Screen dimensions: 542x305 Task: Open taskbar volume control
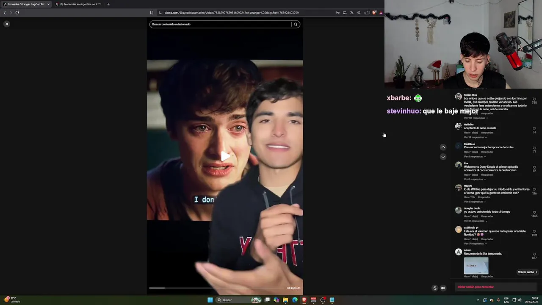coord(520,300)
